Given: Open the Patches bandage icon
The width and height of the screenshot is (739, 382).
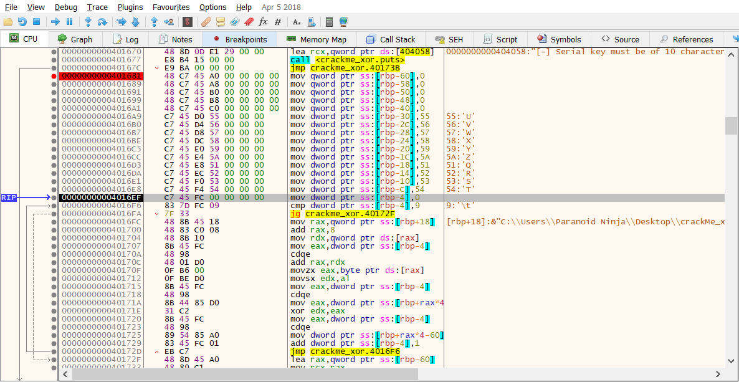Looking at the screenshot, I should tap(206, 22).
